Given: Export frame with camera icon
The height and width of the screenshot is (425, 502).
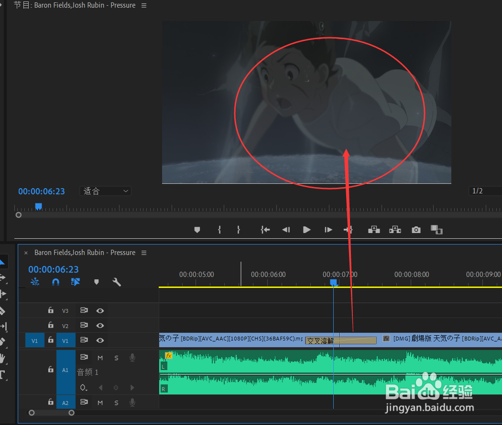Looking at the screenshot, I should tap(416, 230).
